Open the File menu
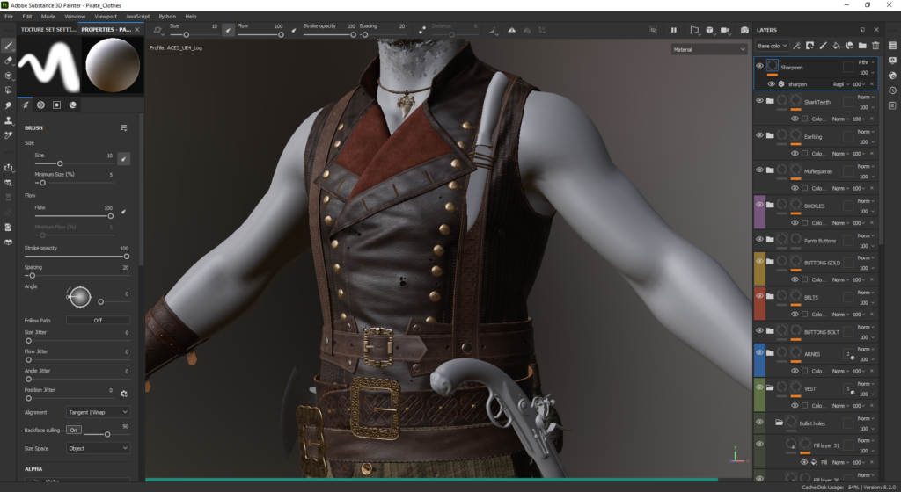The image size is (901, 492). [9, 16]
